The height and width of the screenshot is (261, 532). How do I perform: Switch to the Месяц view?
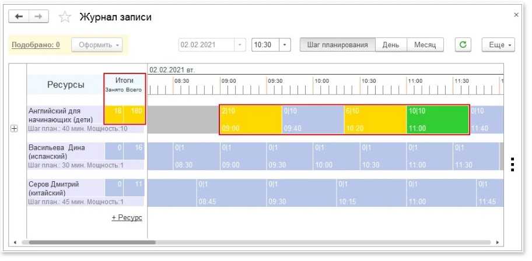pos(425,45)
